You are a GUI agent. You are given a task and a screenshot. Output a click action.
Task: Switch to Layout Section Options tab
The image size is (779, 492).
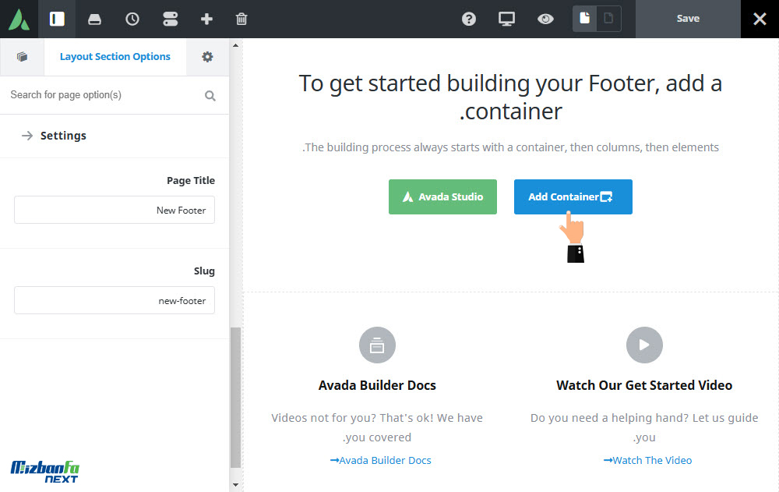(115, 57)
